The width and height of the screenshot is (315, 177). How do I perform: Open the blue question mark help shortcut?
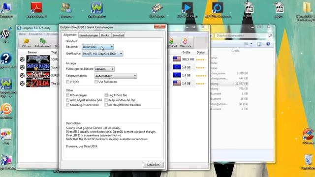point(6,59)
